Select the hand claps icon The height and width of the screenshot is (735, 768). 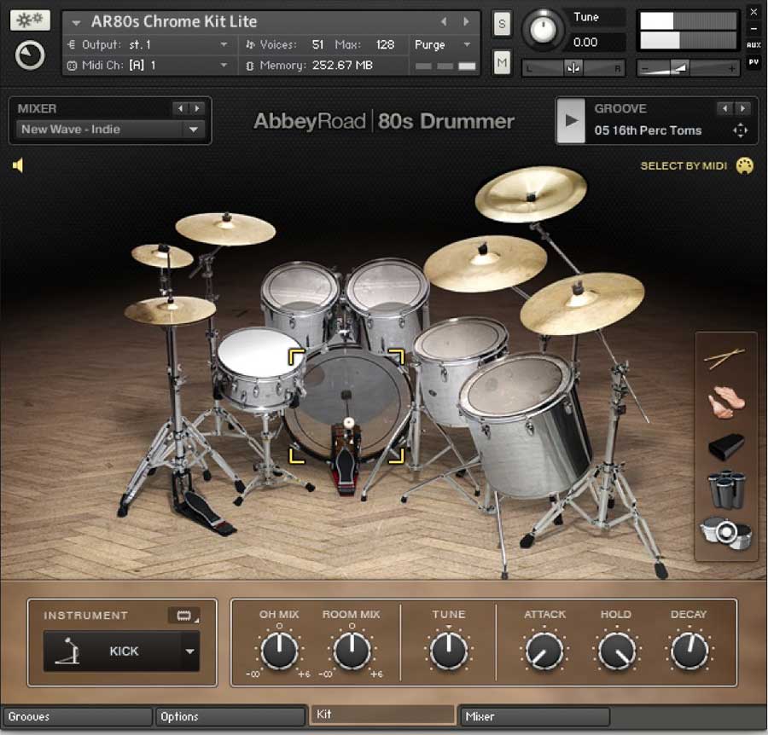pyautogui.click(x=726, y=402)
